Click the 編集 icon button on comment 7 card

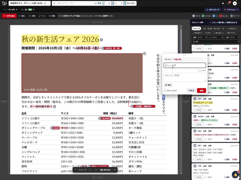(227, 110)
